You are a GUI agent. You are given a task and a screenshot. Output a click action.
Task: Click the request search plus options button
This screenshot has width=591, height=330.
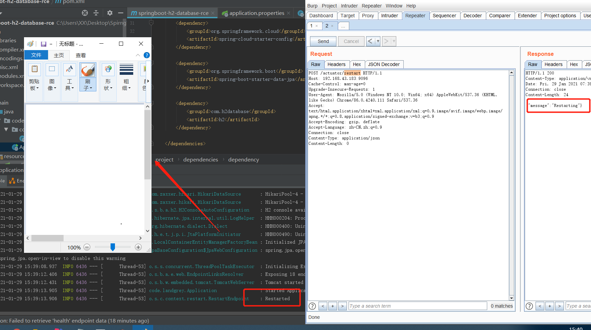click(333, 306)
